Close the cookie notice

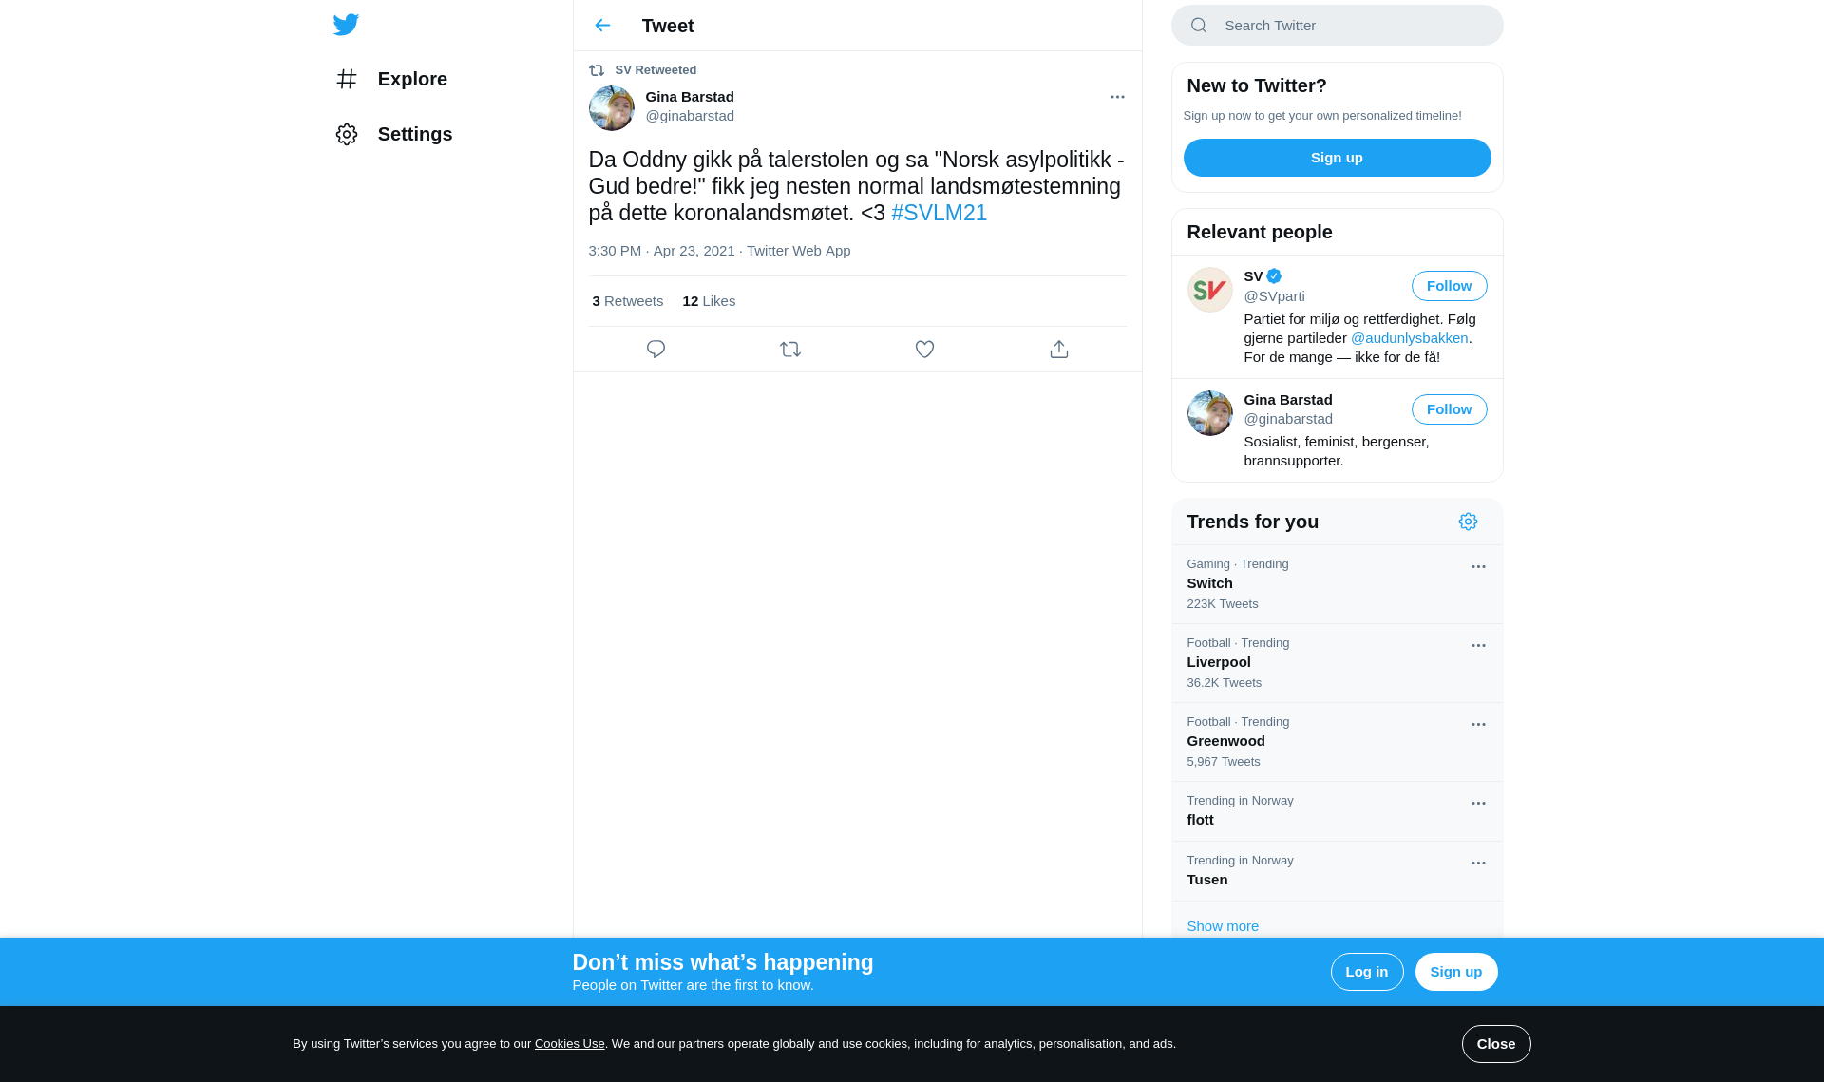(1495, 1044)
